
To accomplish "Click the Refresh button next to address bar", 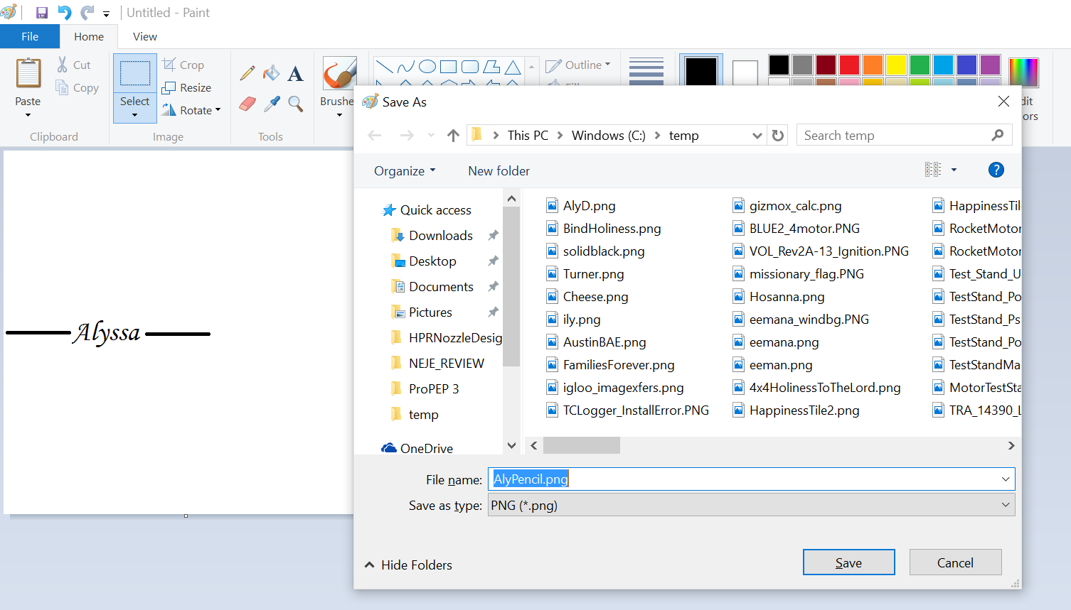I will [778, 135].
